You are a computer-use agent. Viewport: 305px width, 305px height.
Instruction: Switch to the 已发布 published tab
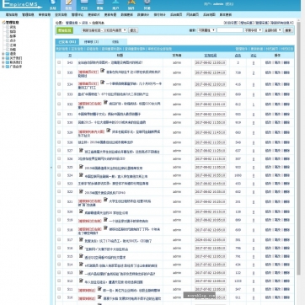[x=67, y=42]
